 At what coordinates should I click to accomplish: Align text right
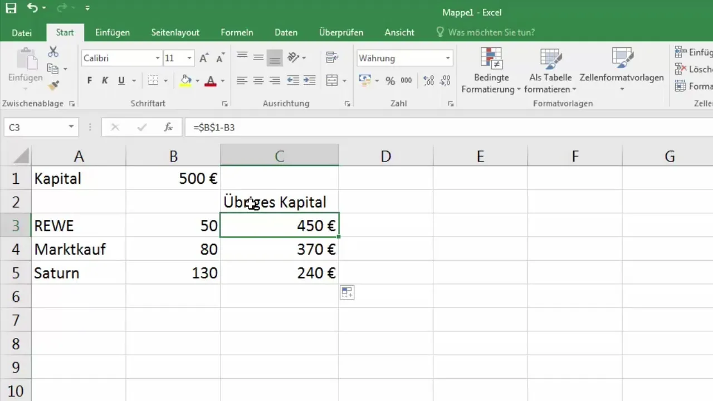[x=275, y=81]
